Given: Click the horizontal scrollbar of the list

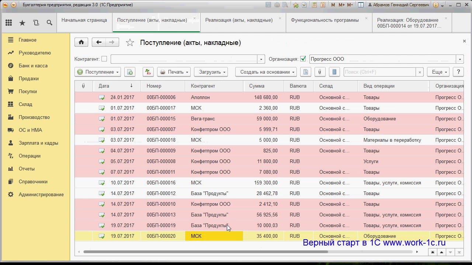Looking at the screenshot, I should tap(205, 252).
